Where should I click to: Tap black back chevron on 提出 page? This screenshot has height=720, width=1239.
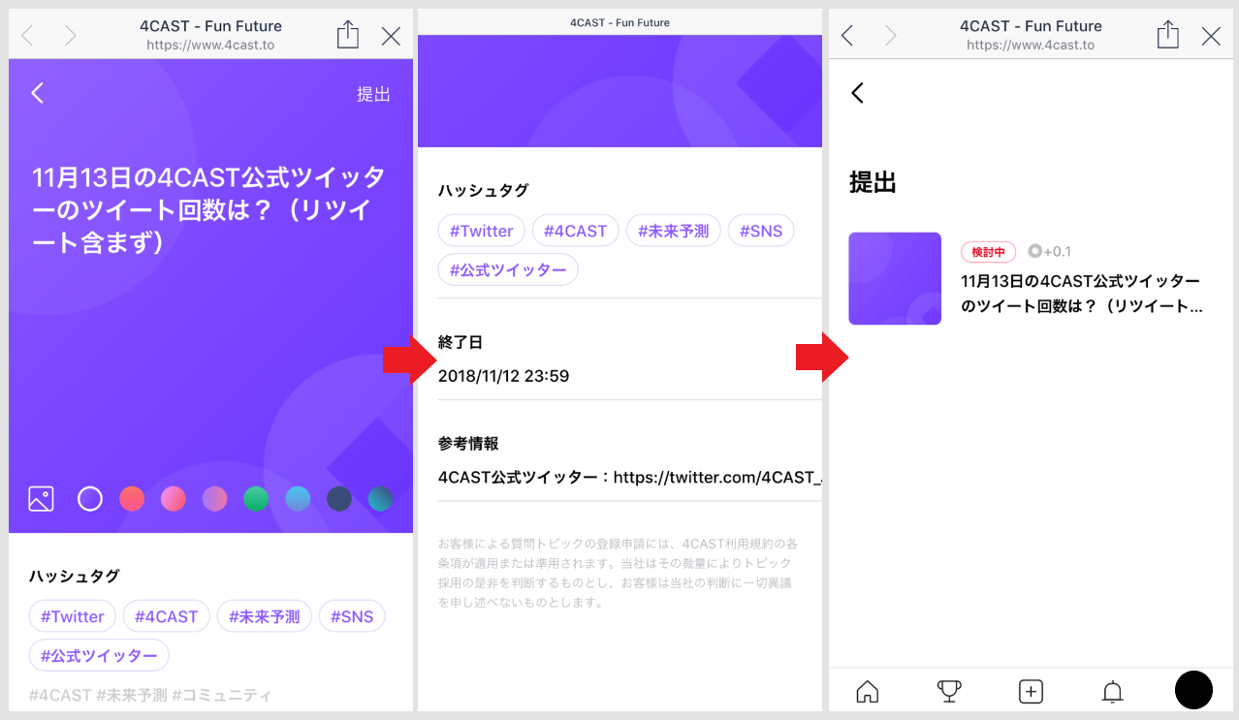857,93
